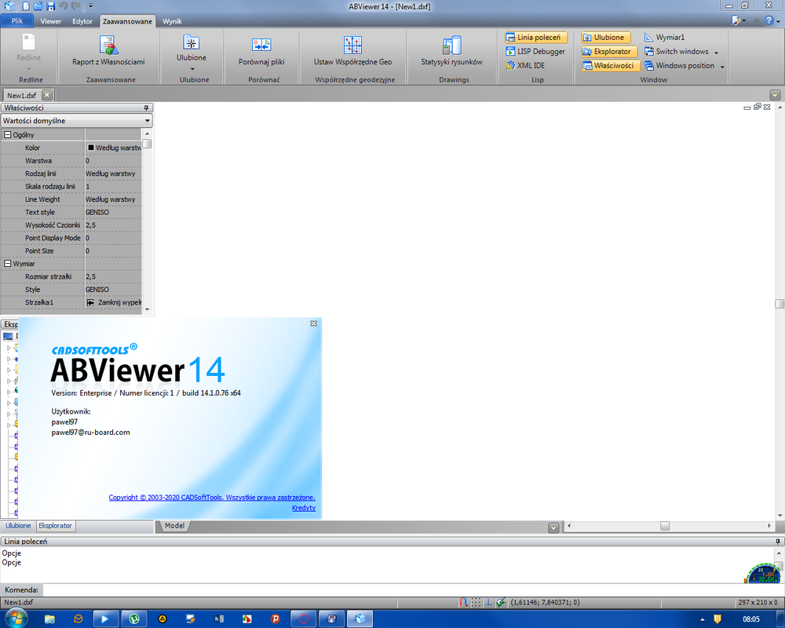
Task: Close the New1.dxf document tab
Action: point(46,95)
